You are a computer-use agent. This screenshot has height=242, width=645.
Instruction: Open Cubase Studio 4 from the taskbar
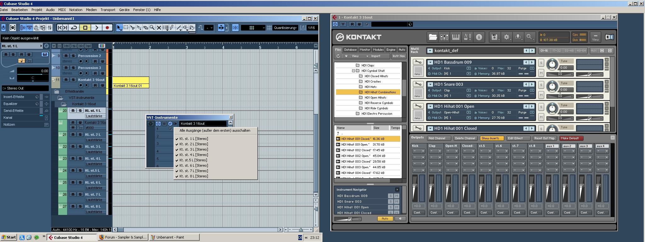click(72, 238)
